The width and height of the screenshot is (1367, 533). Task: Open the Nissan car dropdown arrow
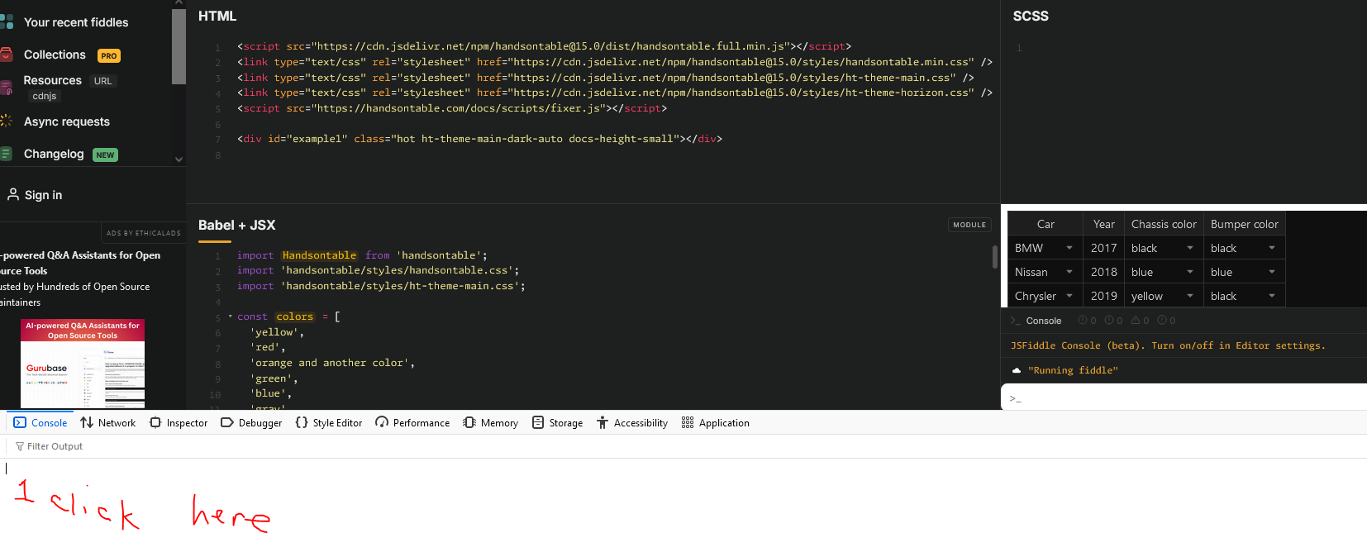(1069, 272)
